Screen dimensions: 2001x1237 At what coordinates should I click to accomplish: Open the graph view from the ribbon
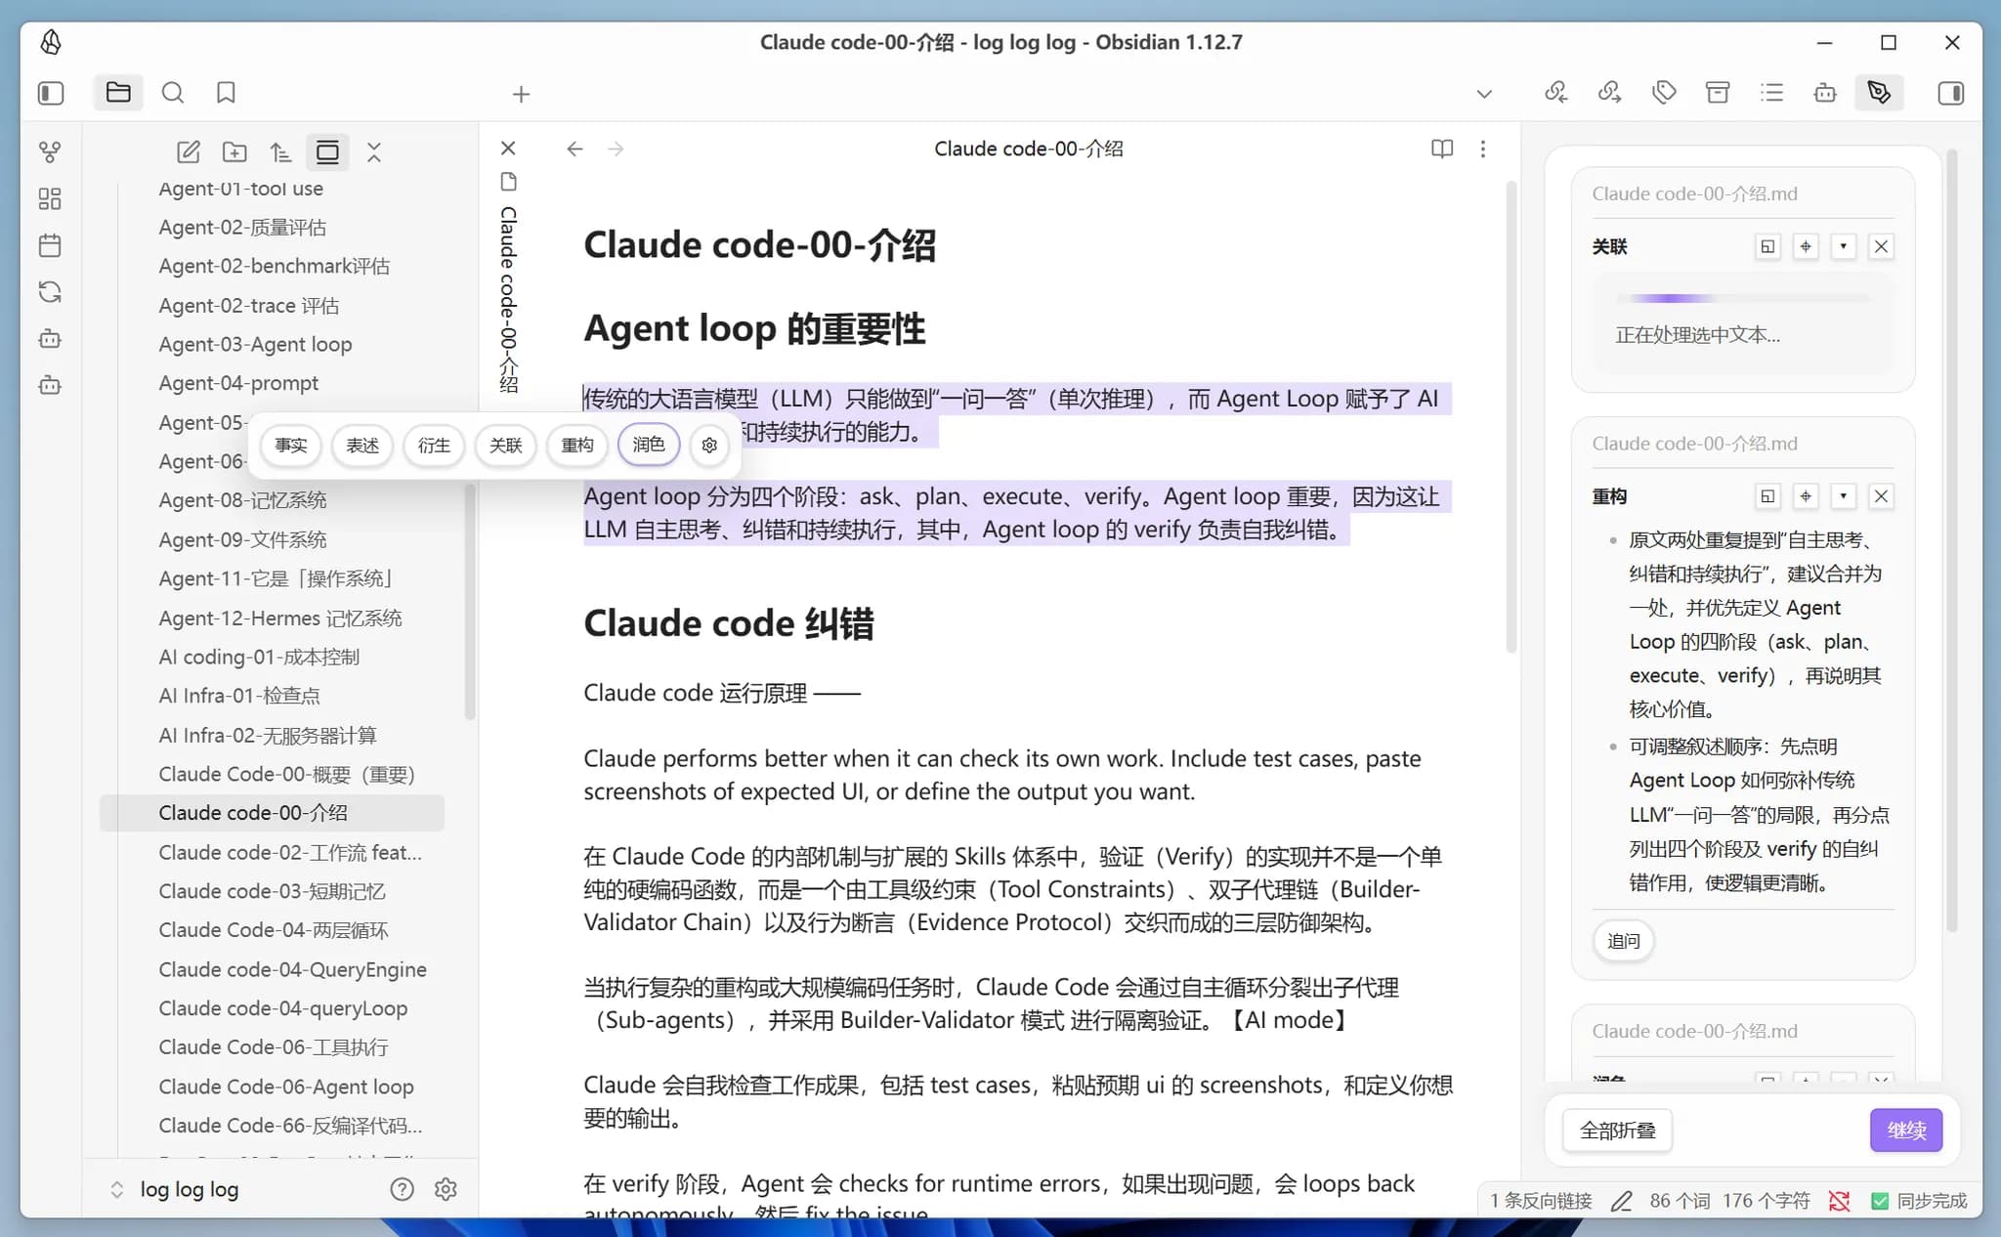[x=50, y=152]
